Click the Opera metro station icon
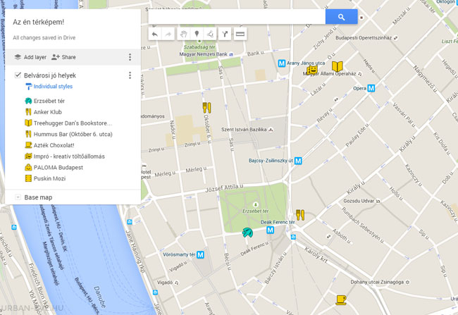 (371, 88)
